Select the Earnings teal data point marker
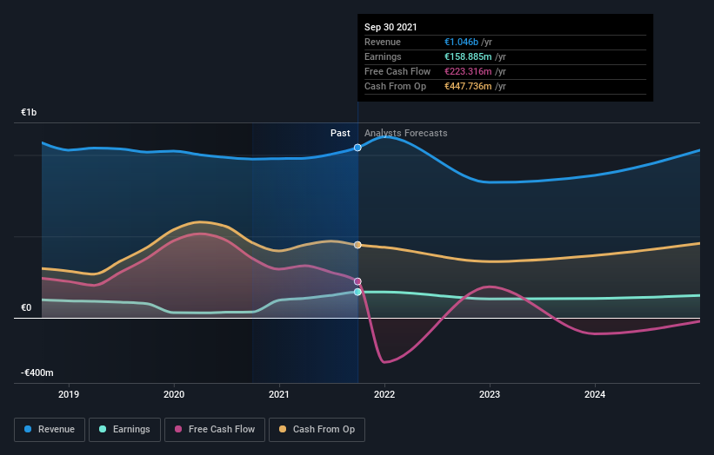The image size is (714, 455). [357, 292]
